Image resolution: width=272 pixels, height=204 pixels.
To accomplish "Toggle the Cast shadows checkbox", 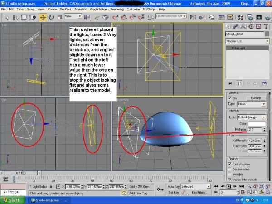I will pos(229,164).
